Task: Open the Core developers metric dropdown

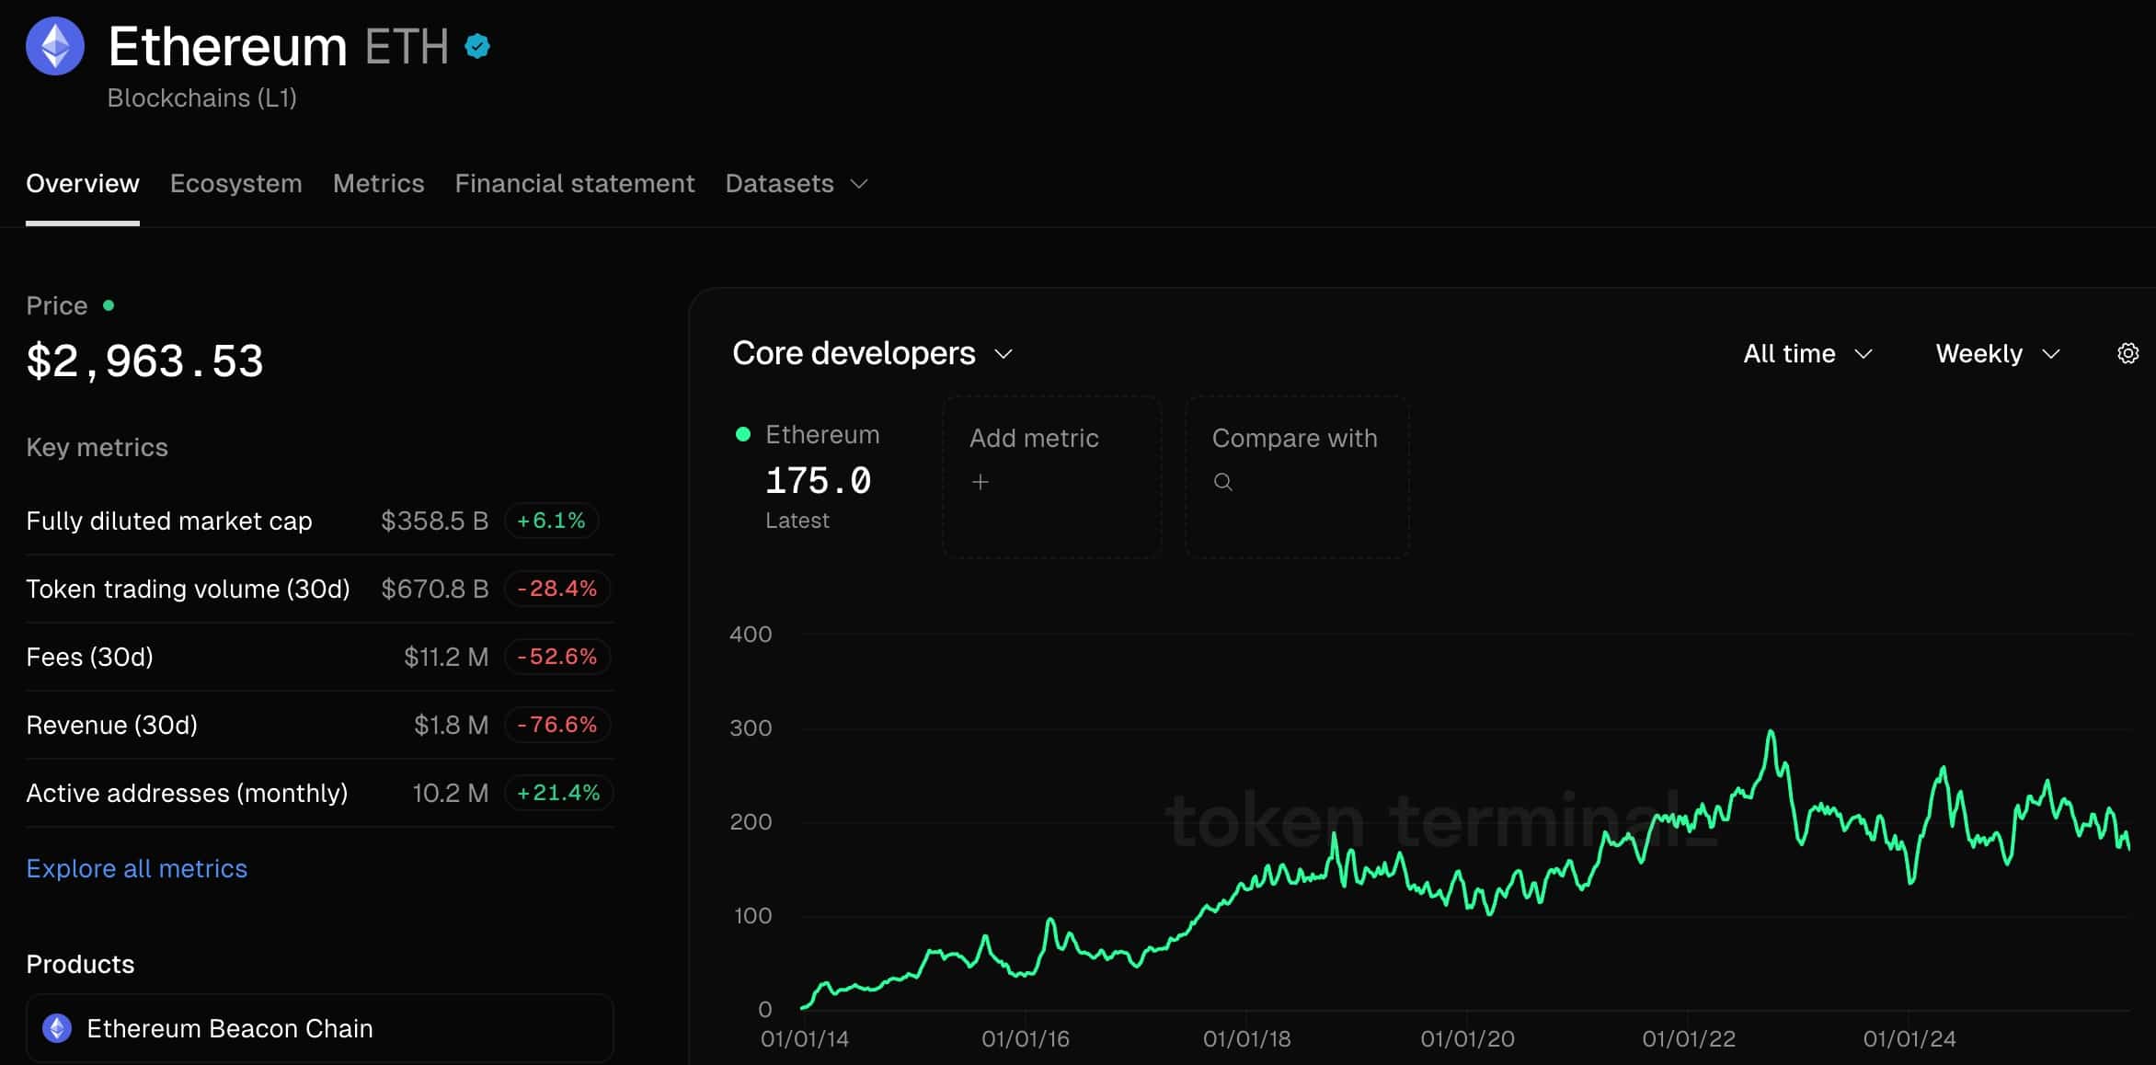Action: pyautogui.click(x=872, y=354)
